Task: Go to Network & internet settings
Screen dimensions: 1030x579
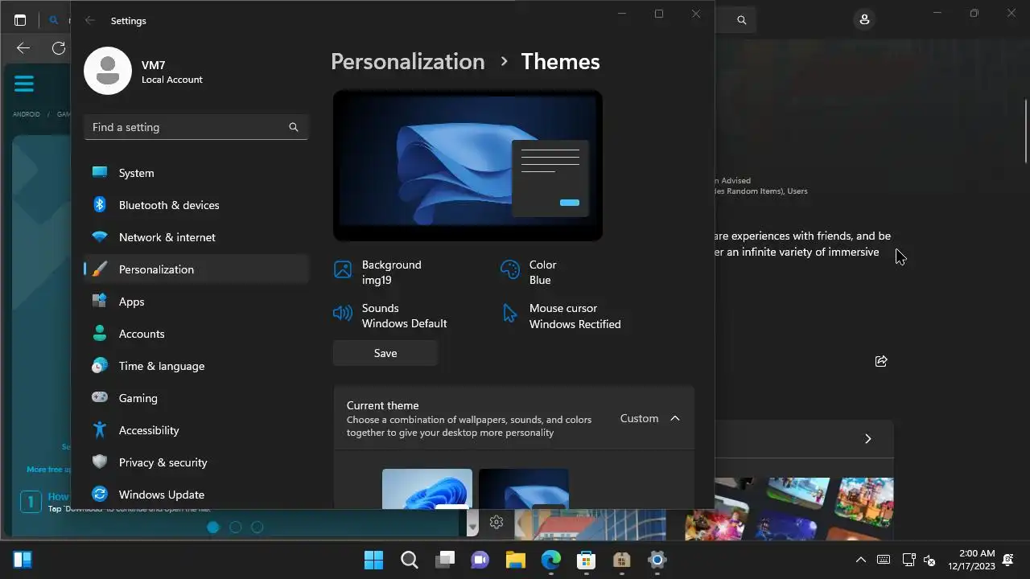Action: [196, 237]
